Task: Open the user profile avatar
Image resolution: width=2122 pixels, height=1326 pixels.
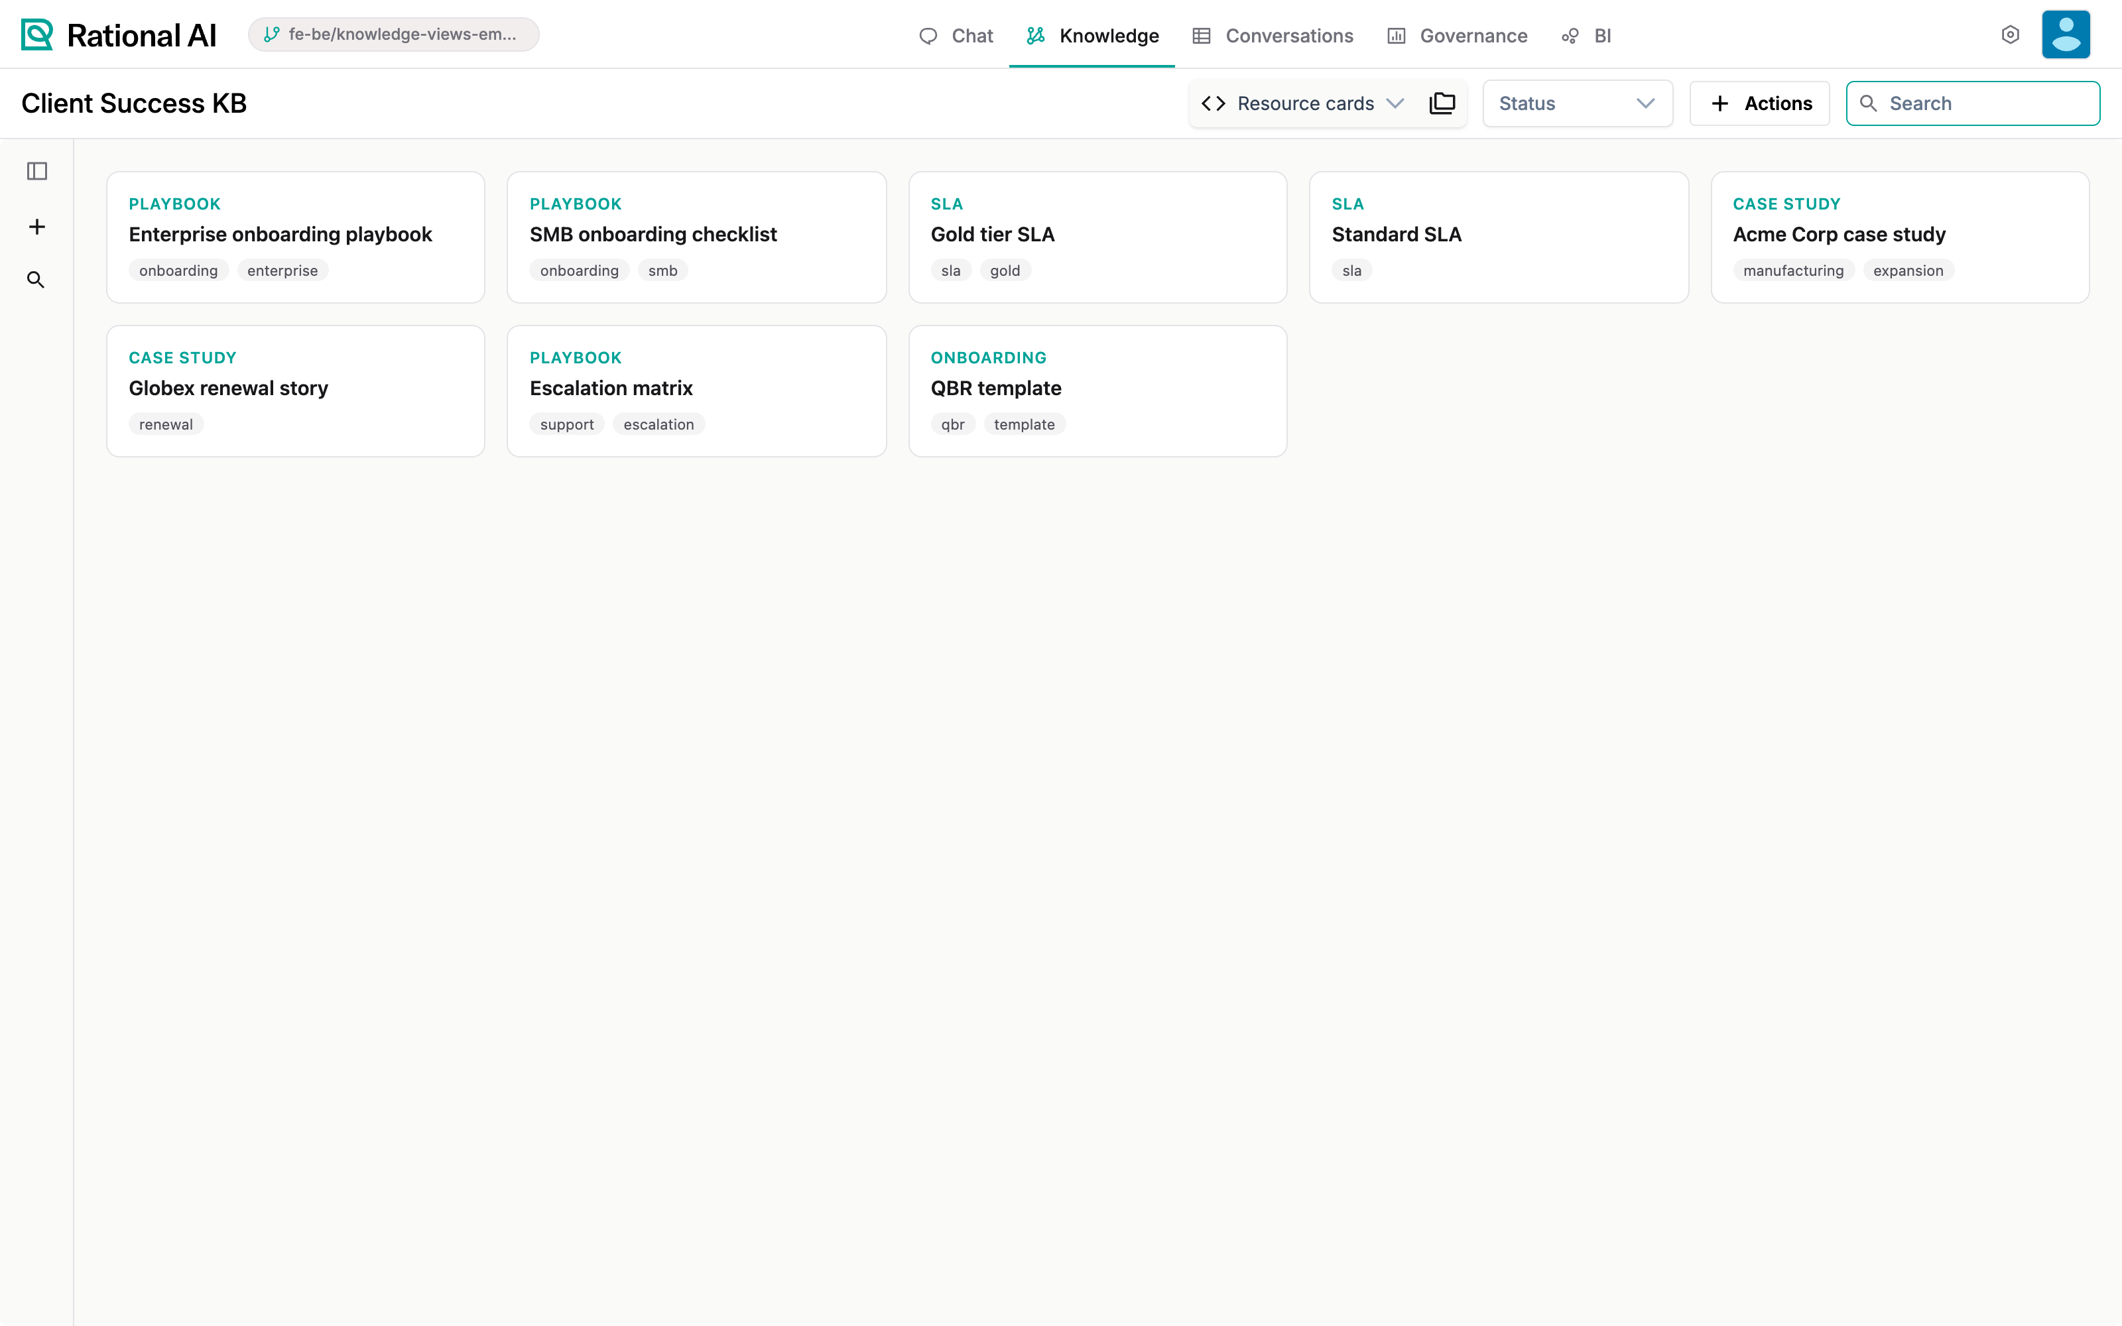Action: (2066, 34)
